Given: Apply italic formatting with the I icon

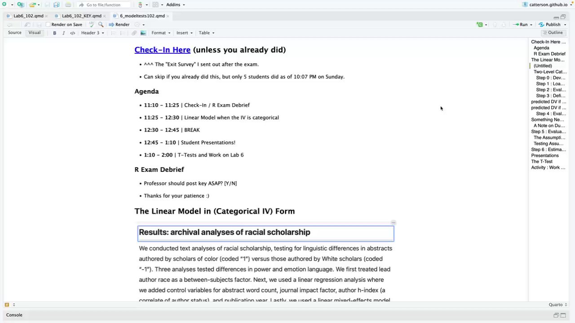Looking at the screenshot, I should tap(63, 33).
